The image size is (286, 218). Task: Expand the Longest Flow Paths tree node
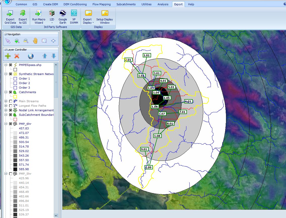coord(6,106)
